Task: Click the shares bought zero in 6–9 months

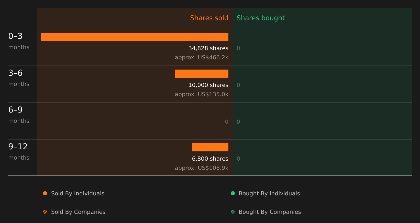Action: click(238, 122)
